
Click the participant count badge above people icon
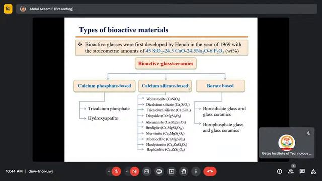294,166
